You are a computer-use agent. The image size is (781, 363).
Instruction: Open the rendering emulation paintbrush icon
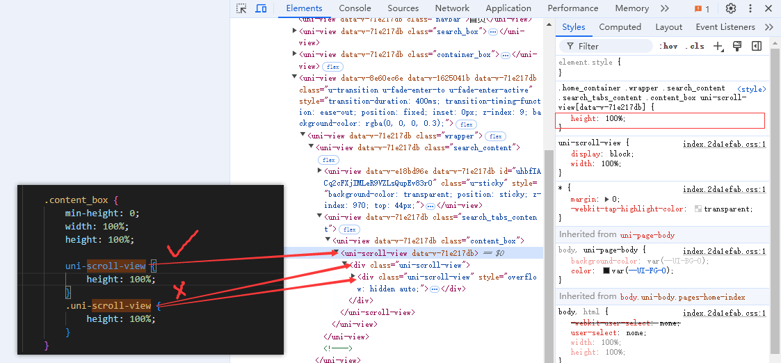tap(737, 46)
